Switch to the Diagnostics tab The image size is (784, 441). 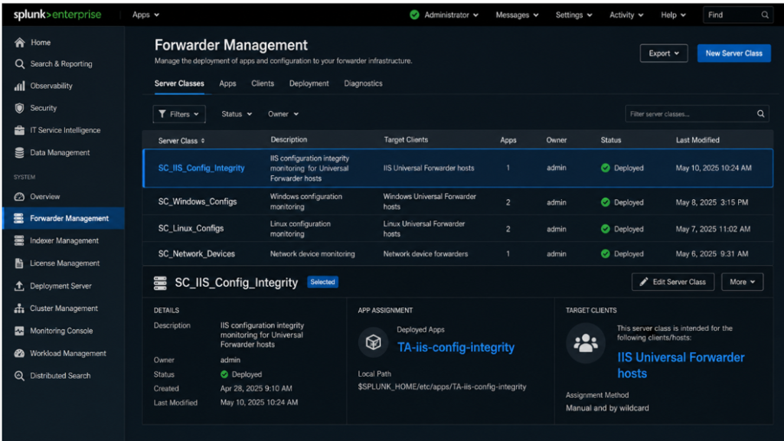363,83
